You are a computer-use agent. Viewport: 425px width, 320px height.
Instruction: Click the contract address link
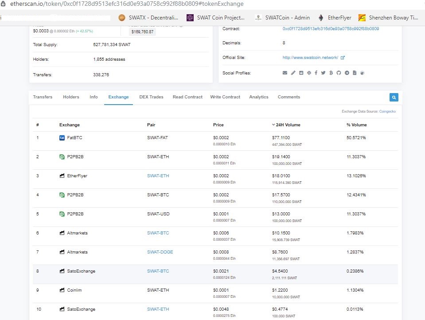tap(331, 29)
